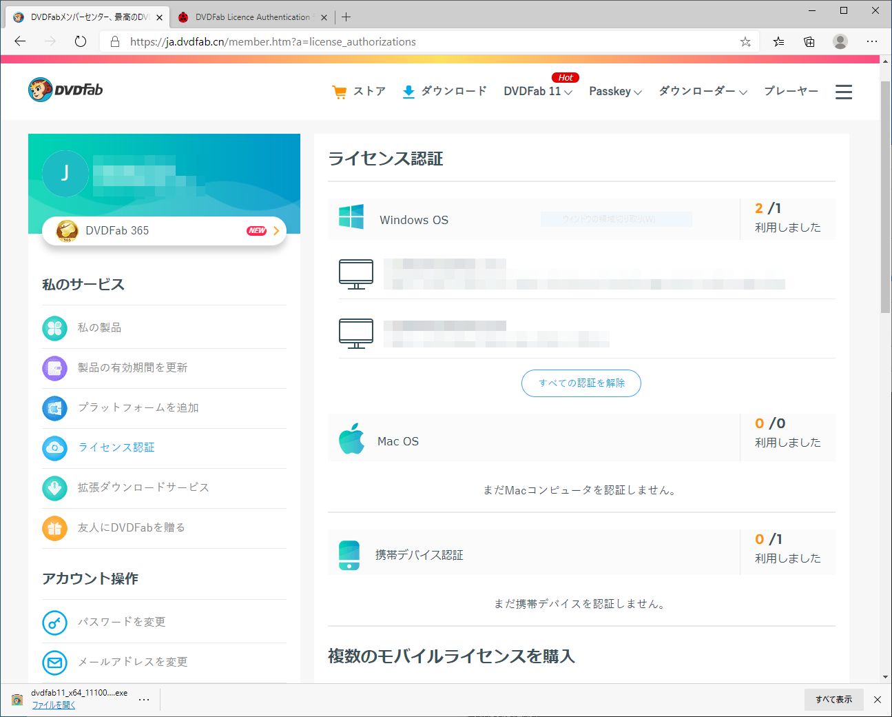
Task: Click the 拡張ダウンロードサービス icon
Action: click(55, 488)
